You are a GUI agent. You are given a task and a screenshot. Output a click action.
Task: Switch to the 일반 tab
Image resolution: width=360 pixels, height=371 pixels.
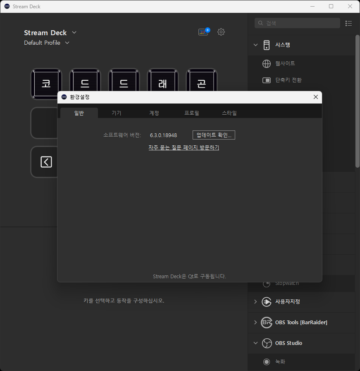(79, 113)
